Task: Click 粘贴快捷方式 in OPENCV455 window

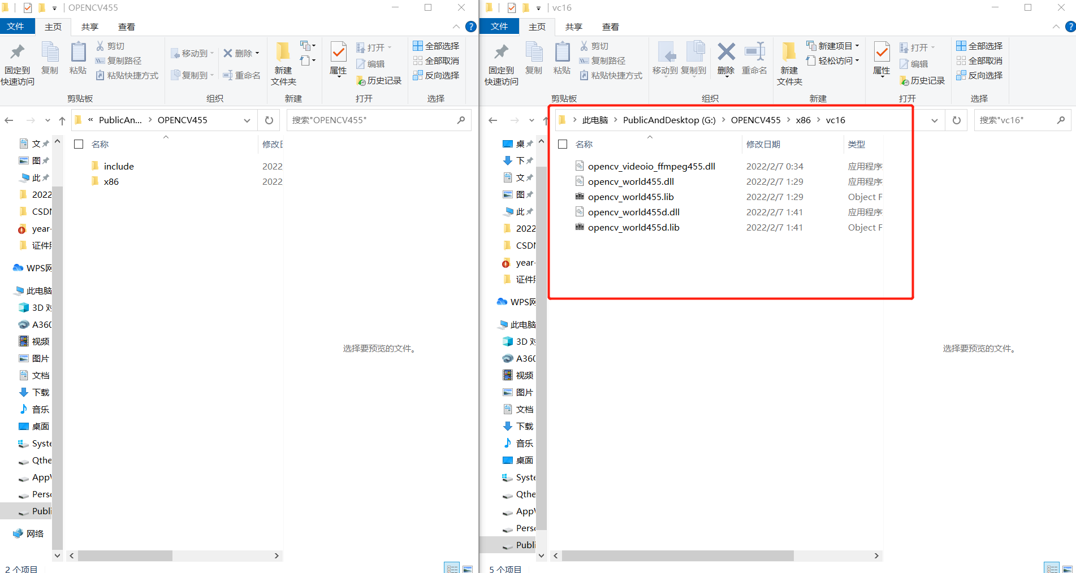Action: pos(127,75)
